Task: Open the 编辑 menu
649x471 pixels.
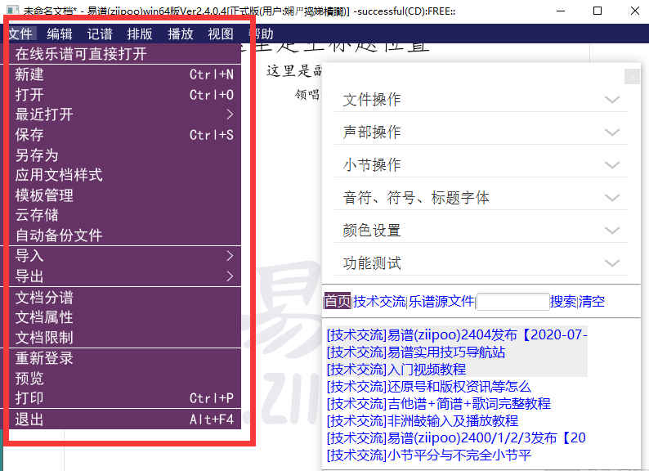Action: pyautogui.click(x=60, y=34)
